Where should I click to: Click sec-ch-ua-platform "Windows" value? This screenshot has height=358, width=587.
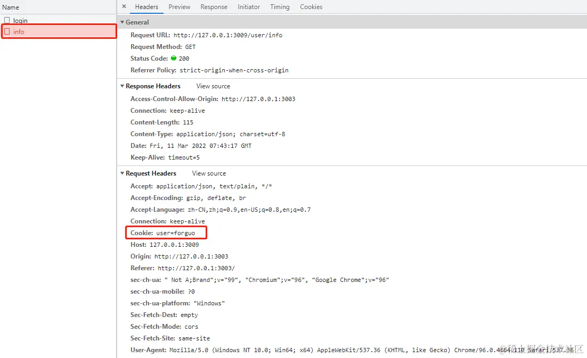click(x=209, y=303)
